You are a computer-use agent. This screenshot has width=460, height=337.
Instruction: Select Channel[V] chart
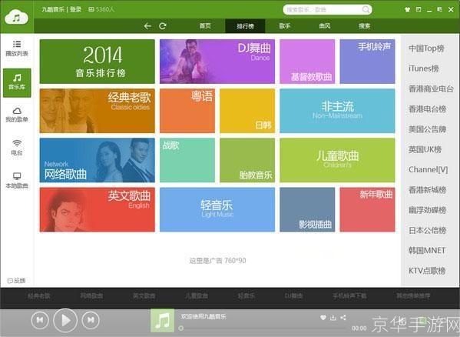(x=428, y=169)
